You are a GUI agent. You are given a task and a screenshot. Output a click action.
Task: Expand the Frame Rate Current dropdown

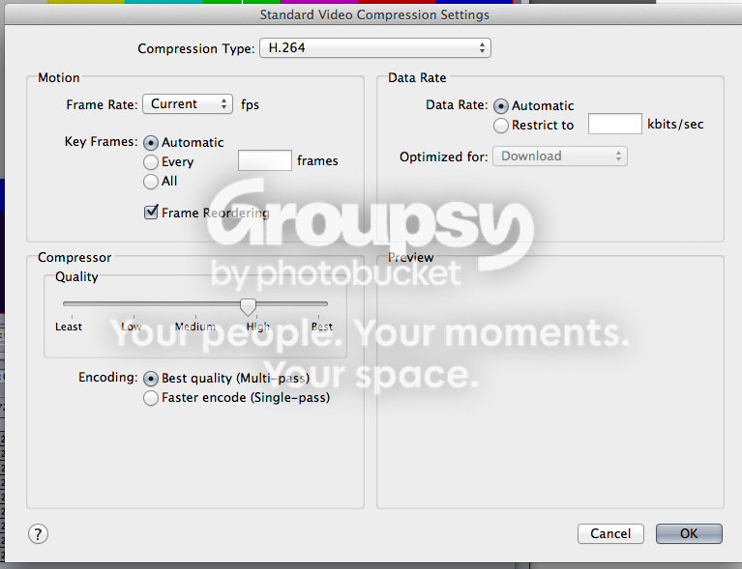click(x=188, y=104)
